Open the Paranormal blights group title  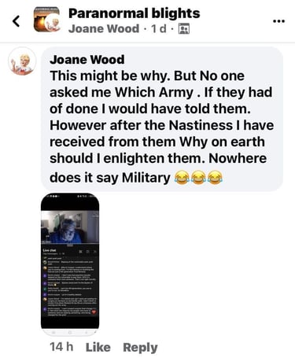(134, 13)
